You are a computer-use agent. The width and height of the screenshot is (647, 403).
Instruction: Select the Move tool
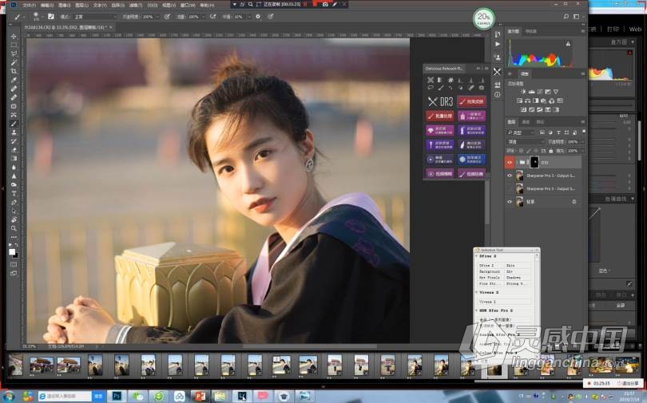[x=14, y=36]
